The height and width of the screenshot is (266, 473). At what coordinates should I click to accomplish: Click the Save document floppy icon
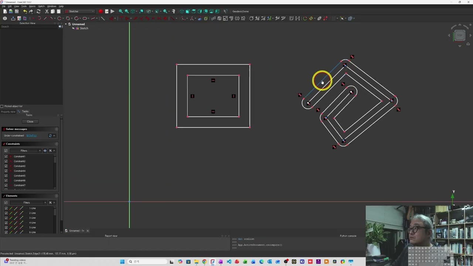click(x=17, y=11)
